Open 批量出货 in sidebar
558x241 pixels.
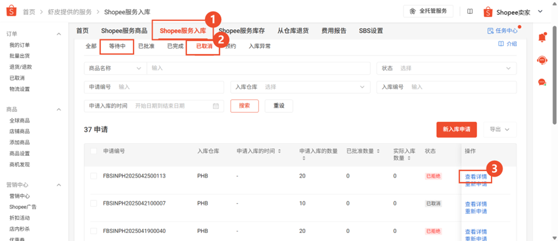point(19,56)
